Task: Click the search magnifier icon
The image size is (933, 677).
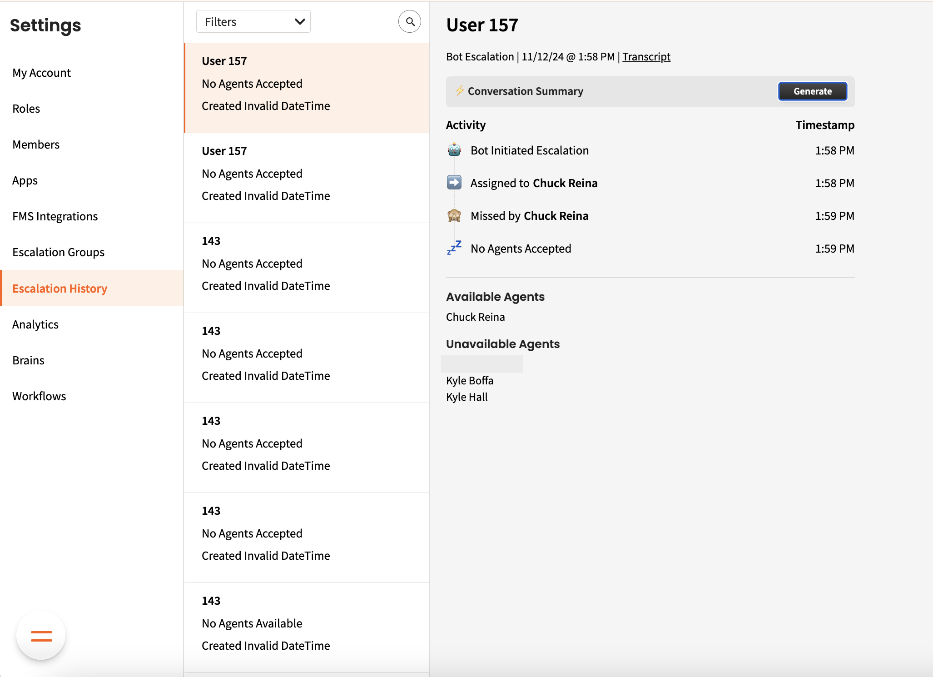Action: [x=410, y=22]
